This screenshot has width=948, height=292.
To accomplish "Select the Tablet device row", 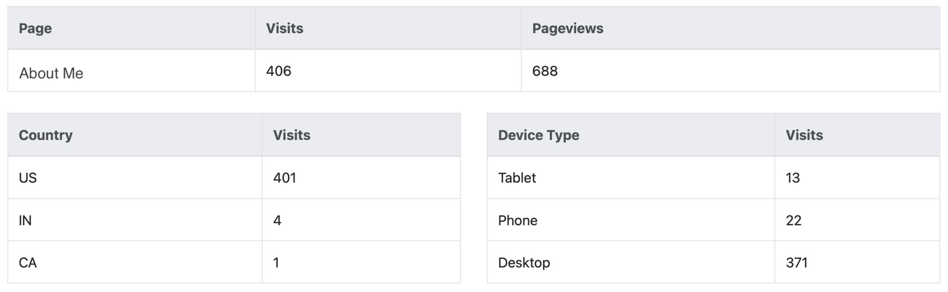I will pos(517,178).
